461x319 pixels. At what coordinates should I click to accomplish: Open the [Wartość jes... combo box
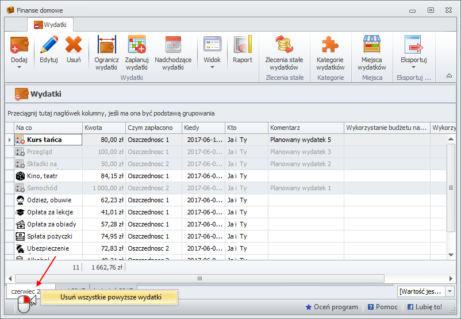(x=425, y=291)
